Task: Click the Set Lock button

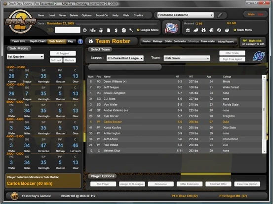Action: 56,60
